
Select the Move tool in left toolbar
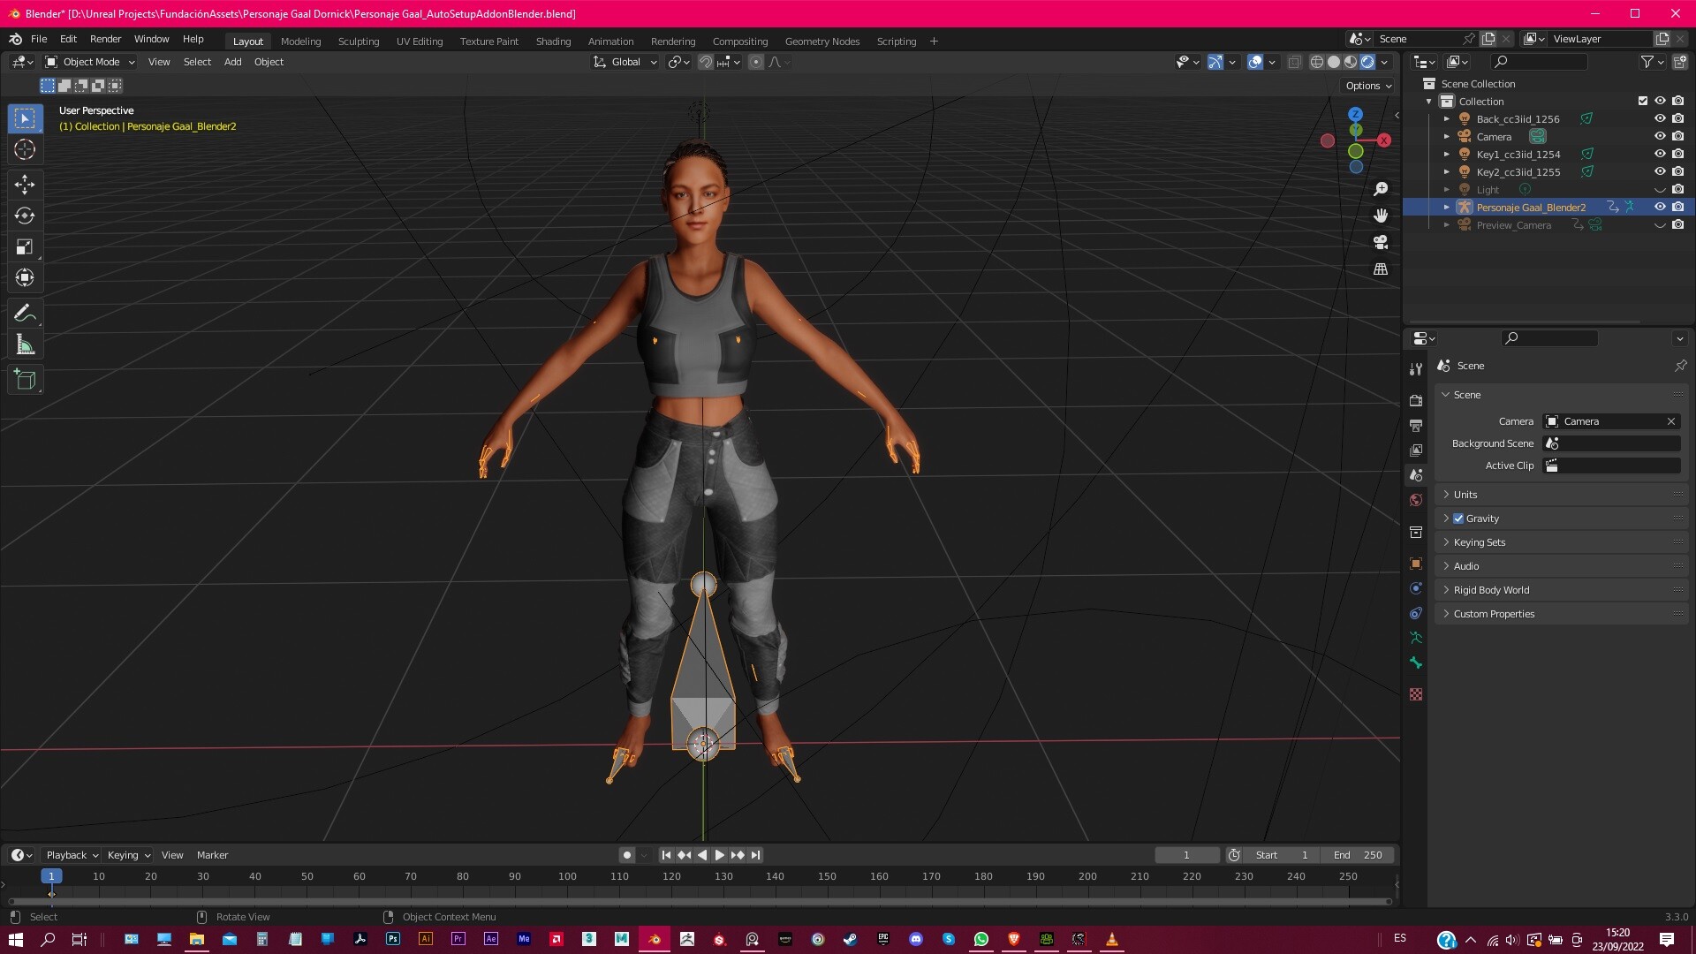[25, 184]
